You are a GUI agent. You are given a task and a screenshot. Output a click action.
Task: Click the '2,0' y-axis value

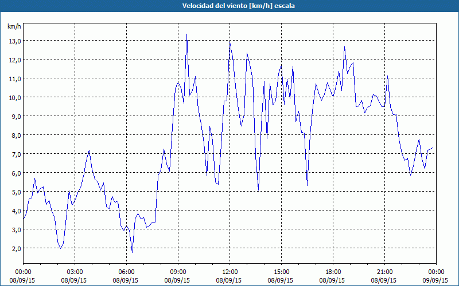pos(17,249)
